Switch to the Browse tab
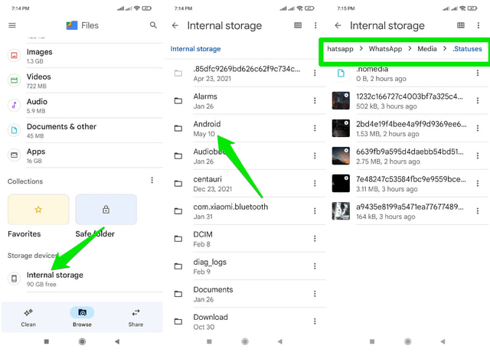Image resolution: width=490 pixels, height=352 pixels. (x=82, y=318)
